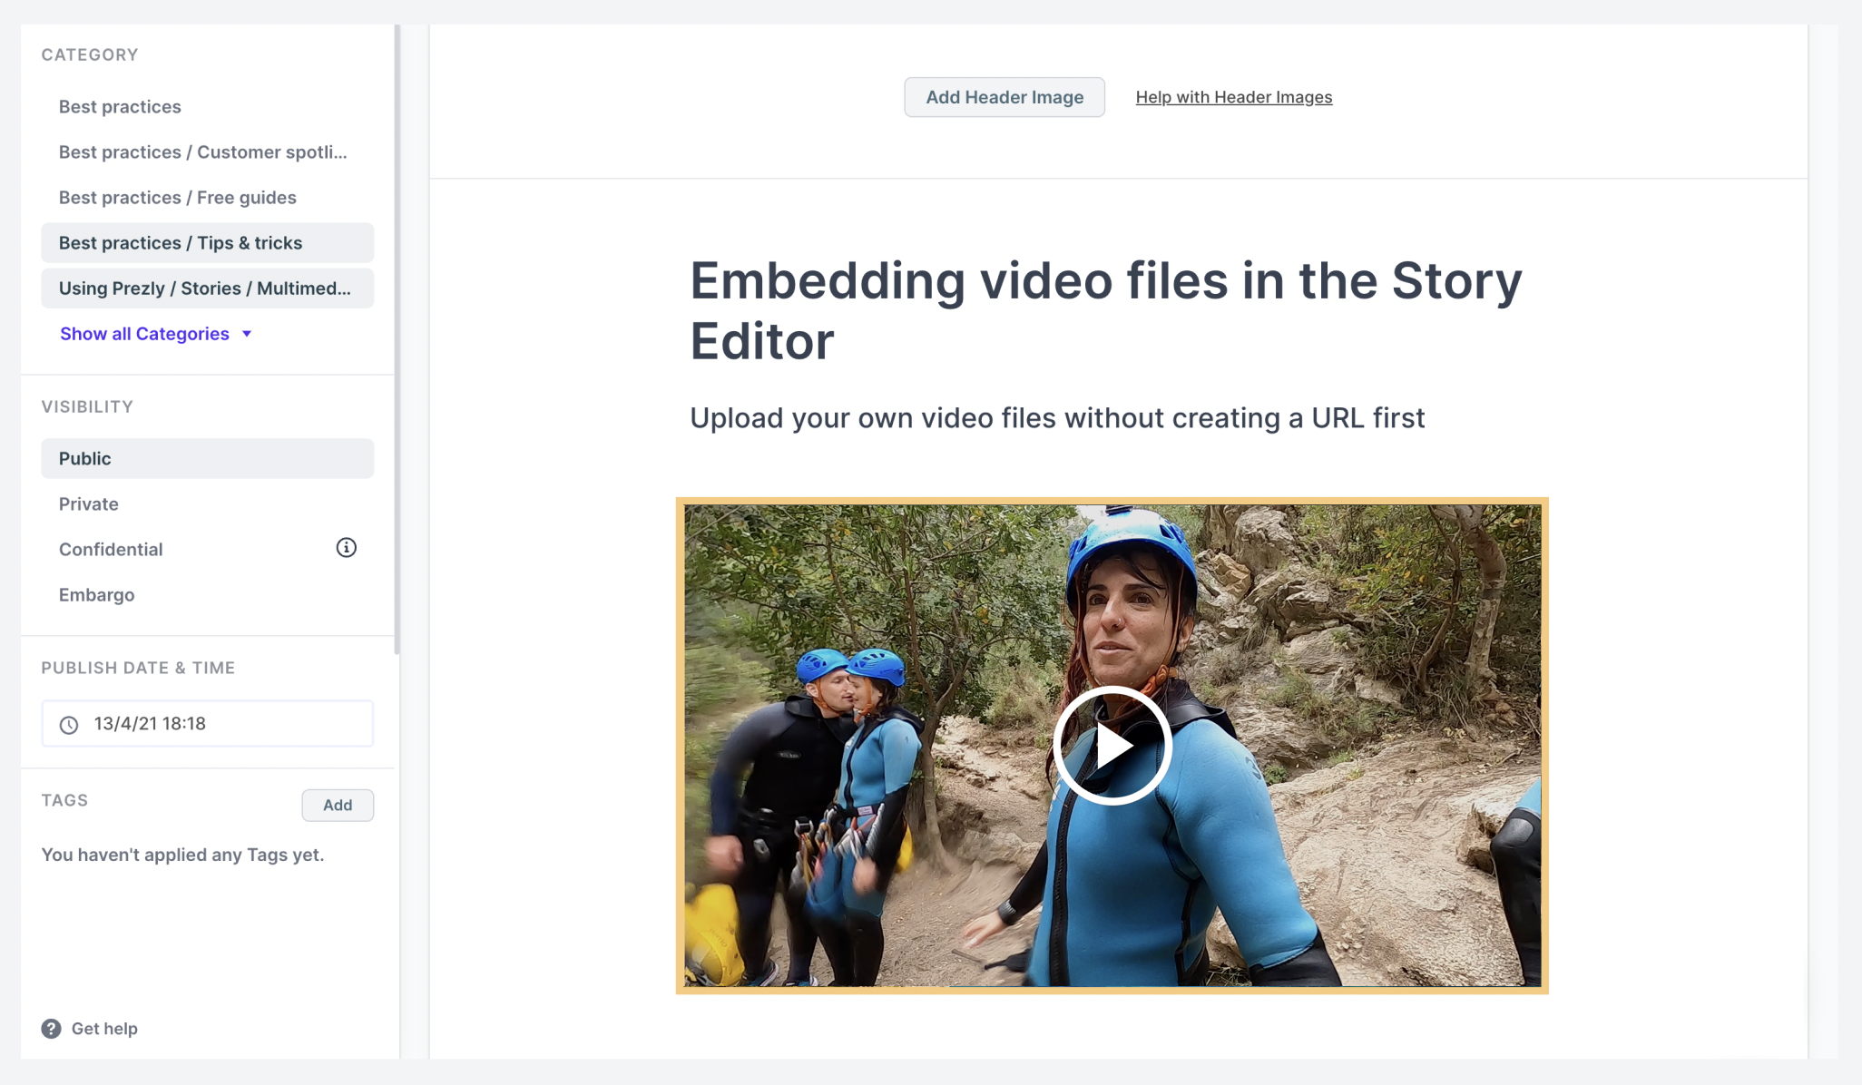Click the sidebar vertical scrollbar
This screenshot has height=1085, width=1862.
397,337
